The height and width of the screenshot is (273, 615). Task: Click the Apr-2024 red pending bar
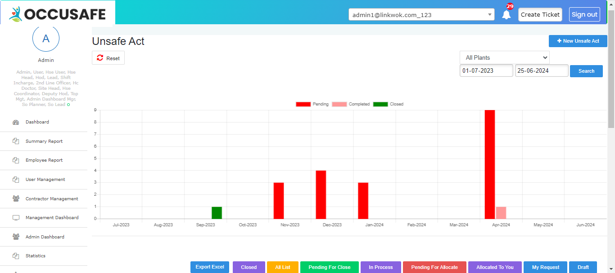(490, 164)
